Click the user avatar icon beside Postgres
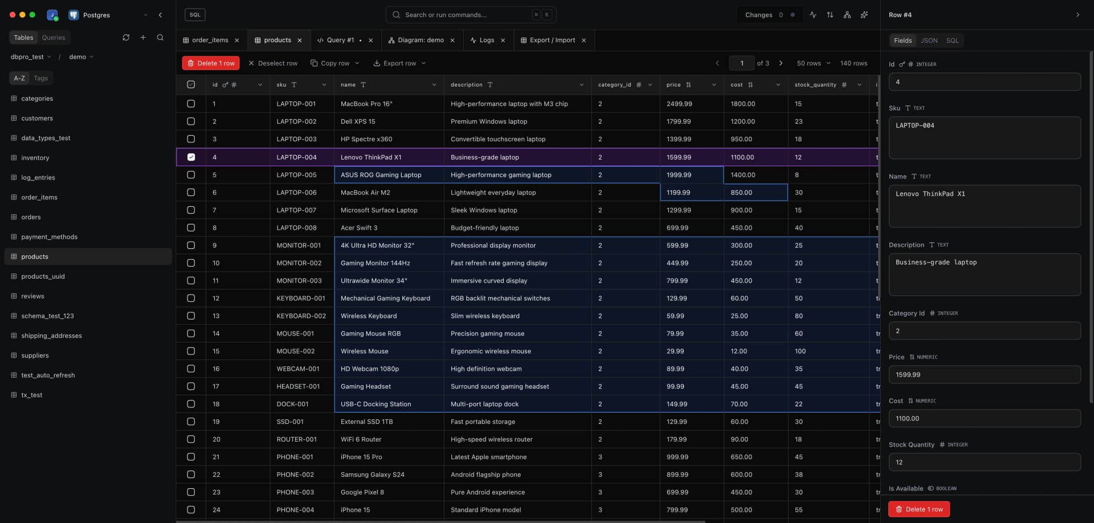Viewport: 1094px width, 523px height. pos(52,15)
